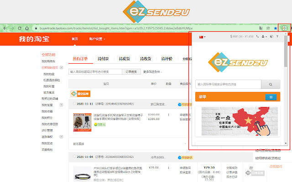Click the translate page icon in address bar

click(x=261, y=28)
